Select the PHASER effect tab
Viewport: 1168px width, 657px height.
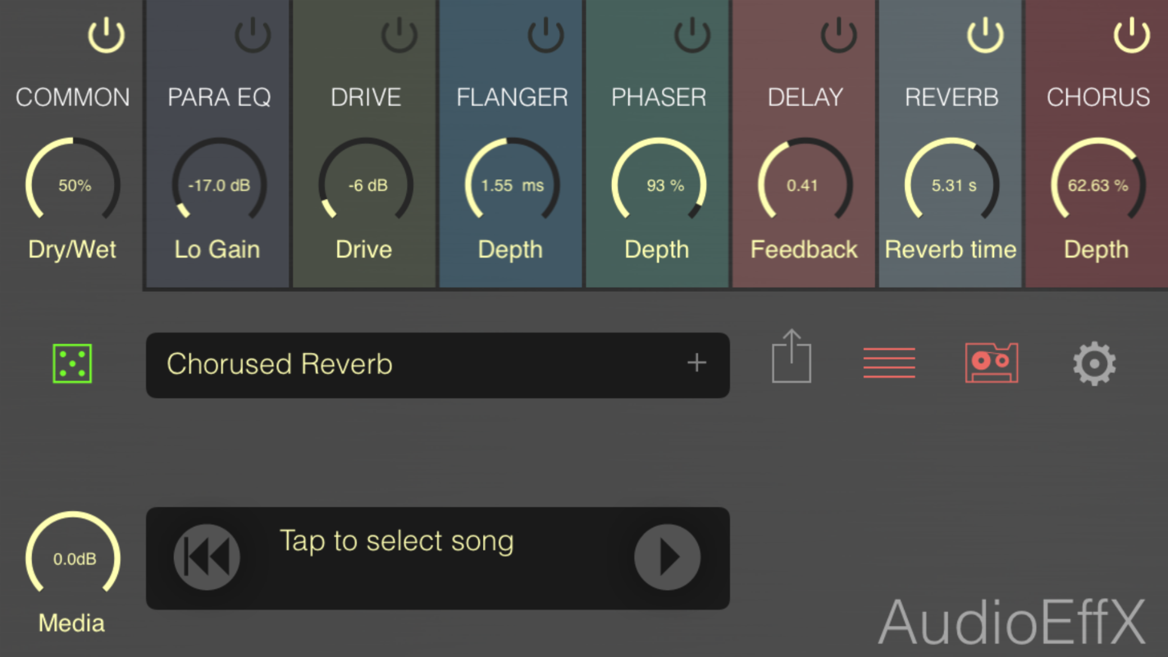[659, 97]
